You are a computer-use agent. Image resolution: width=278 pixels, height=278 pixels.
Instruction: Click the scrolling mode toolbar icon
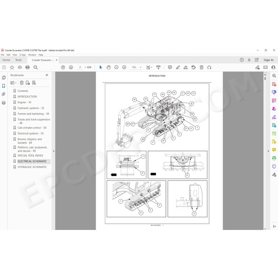[x=158, y=68]
